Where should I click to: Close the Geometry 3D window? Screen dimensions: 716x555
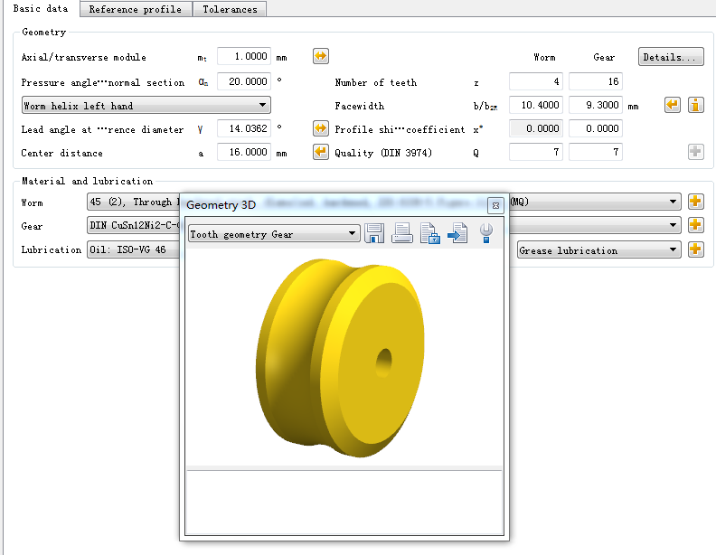point(495,205)
